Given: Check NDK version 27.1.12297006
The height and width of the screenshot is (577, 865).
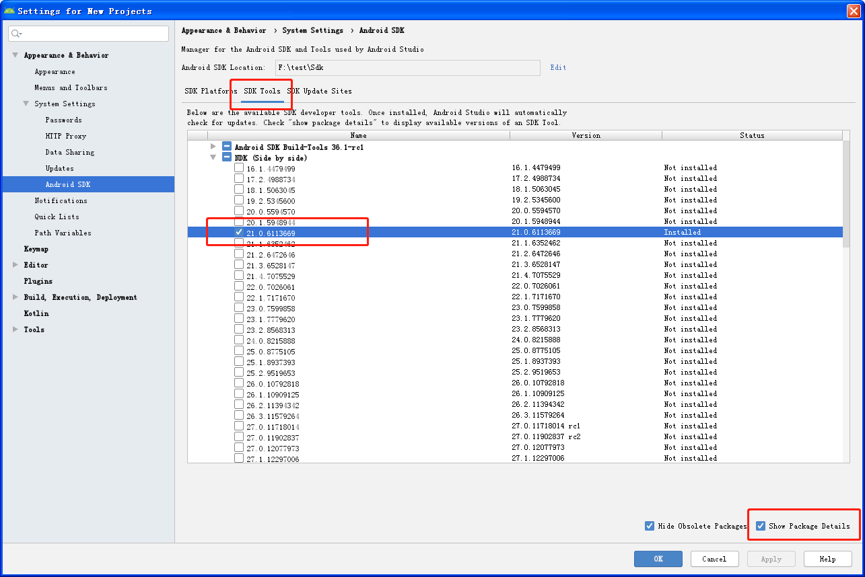Looking at the screenshot, I should 239,459.
